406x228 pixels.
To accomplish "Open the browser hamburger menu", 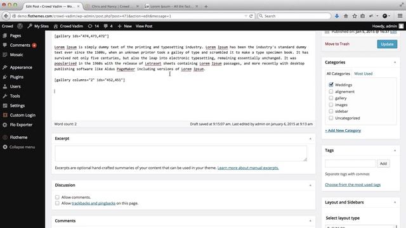I will coord(400,16).
